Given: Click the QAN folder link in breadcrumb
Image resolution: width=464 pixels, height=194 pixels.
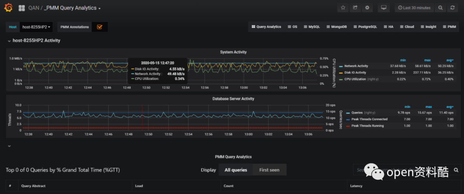Looking at the screenshot, I should tap(34, 8).
